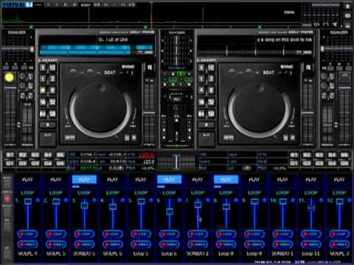Set a 64-beat loop on the left deck
The image size is (354, 265).
click(43, 114)
